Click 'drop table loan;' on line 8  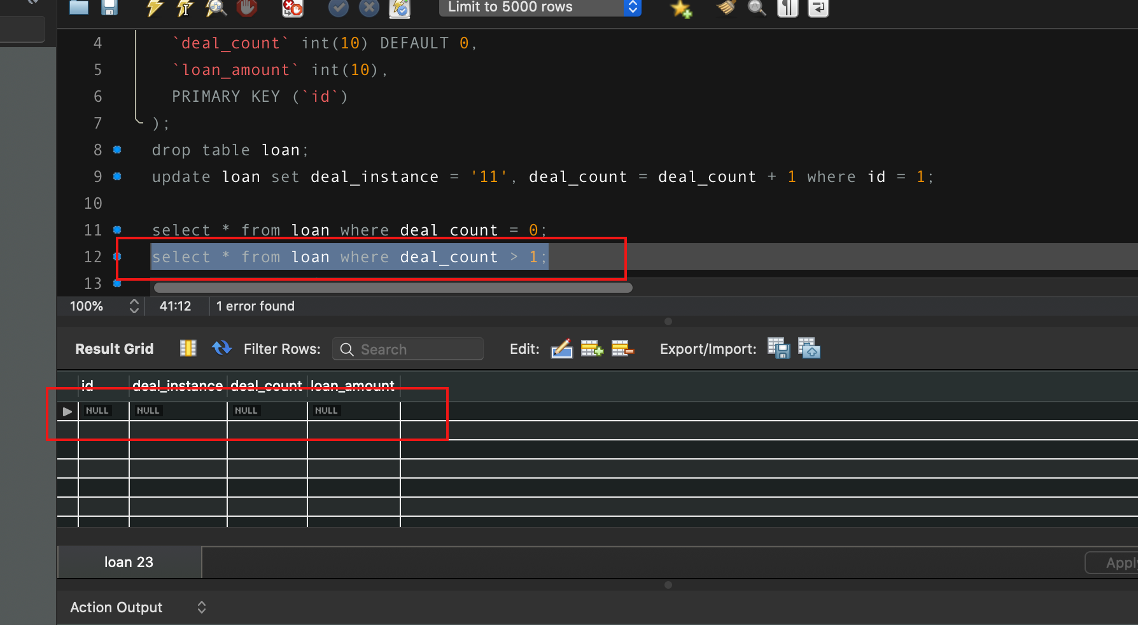(x=230, y=150)
